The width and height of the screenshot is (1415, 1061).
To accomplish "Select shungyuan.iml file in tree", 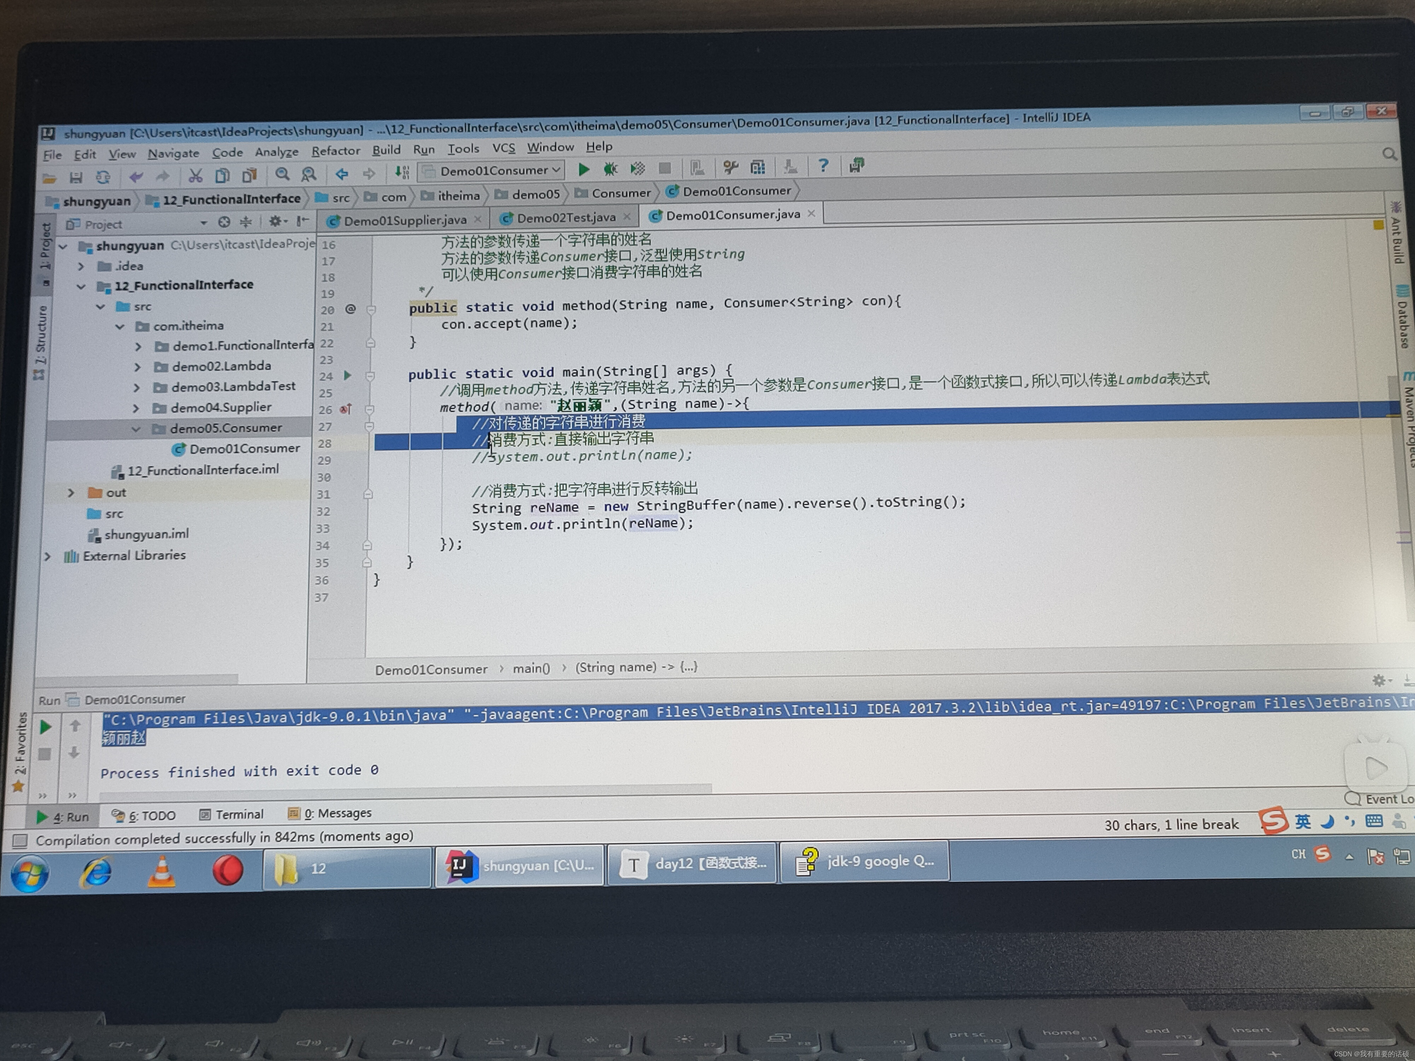I will coord(138,534).
